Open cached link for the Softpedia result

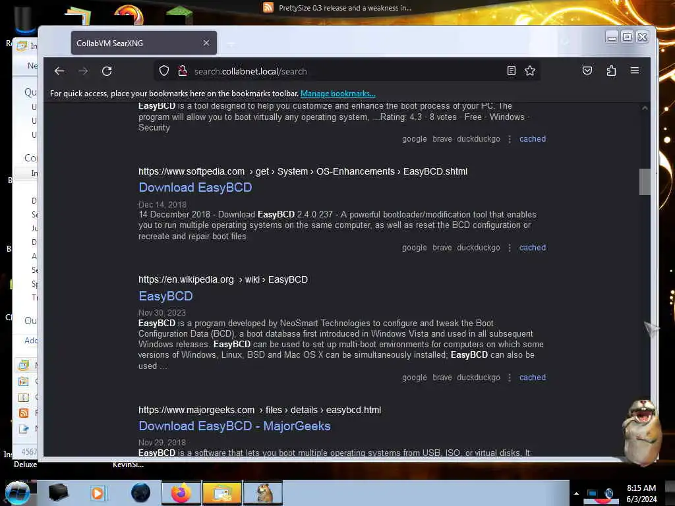[x=533, y=248]
